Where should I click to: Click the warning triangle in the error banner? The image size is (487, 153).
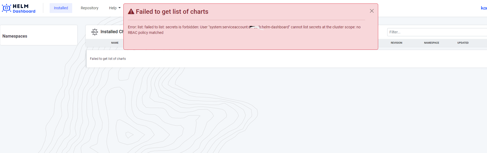click(131, 11)
